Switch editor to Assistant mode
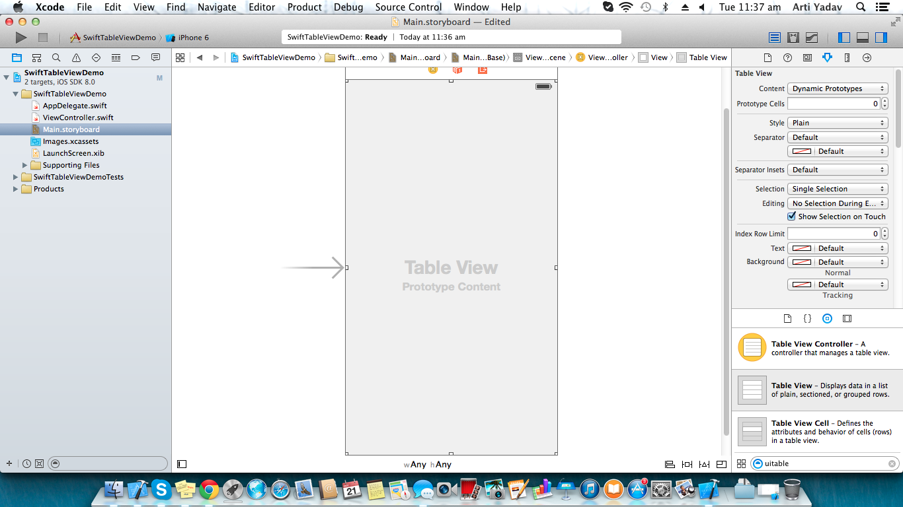This screenshot has width=903, height=507. [793, 37]
